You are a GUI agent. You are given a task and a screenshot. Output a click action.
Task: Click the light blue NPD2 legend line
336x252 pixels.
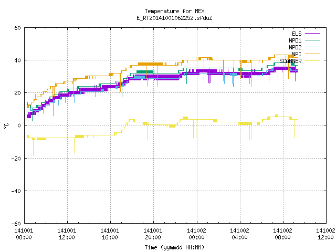(312, 47)
